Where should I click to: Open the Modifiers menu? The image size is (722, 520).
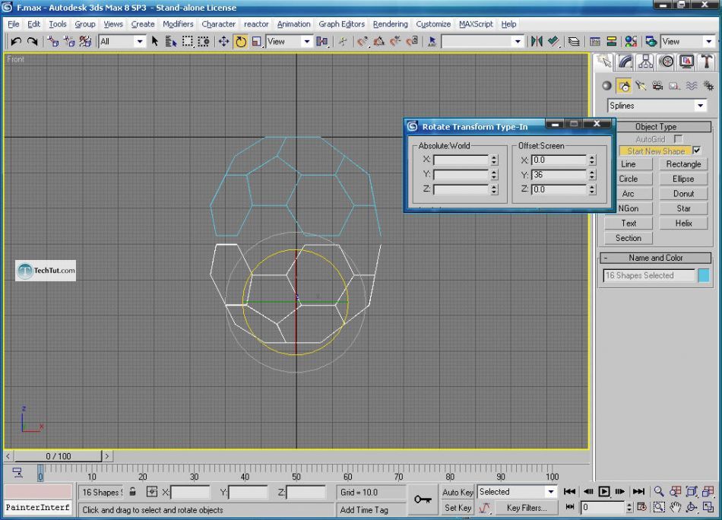178,24
